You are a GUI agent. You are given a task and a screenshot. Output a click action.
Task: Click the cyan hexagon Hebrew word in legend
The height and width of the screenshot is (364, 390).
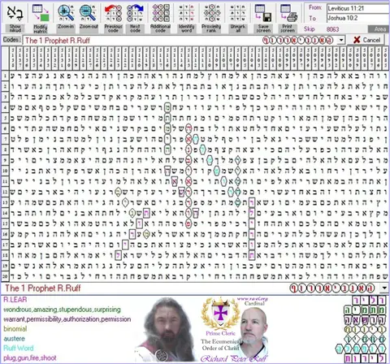[x=360, y=349]
